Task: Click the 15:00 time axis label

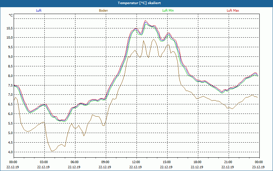Action: tap(167, 162)
